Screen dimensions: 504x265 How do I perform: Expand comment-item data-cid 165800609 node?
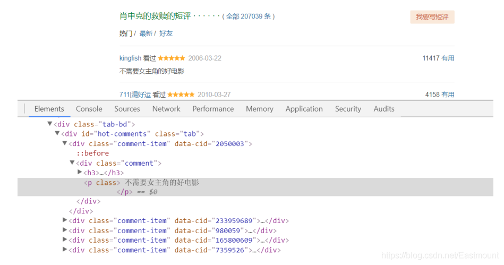pyautogui.click(x=65, y=240)
